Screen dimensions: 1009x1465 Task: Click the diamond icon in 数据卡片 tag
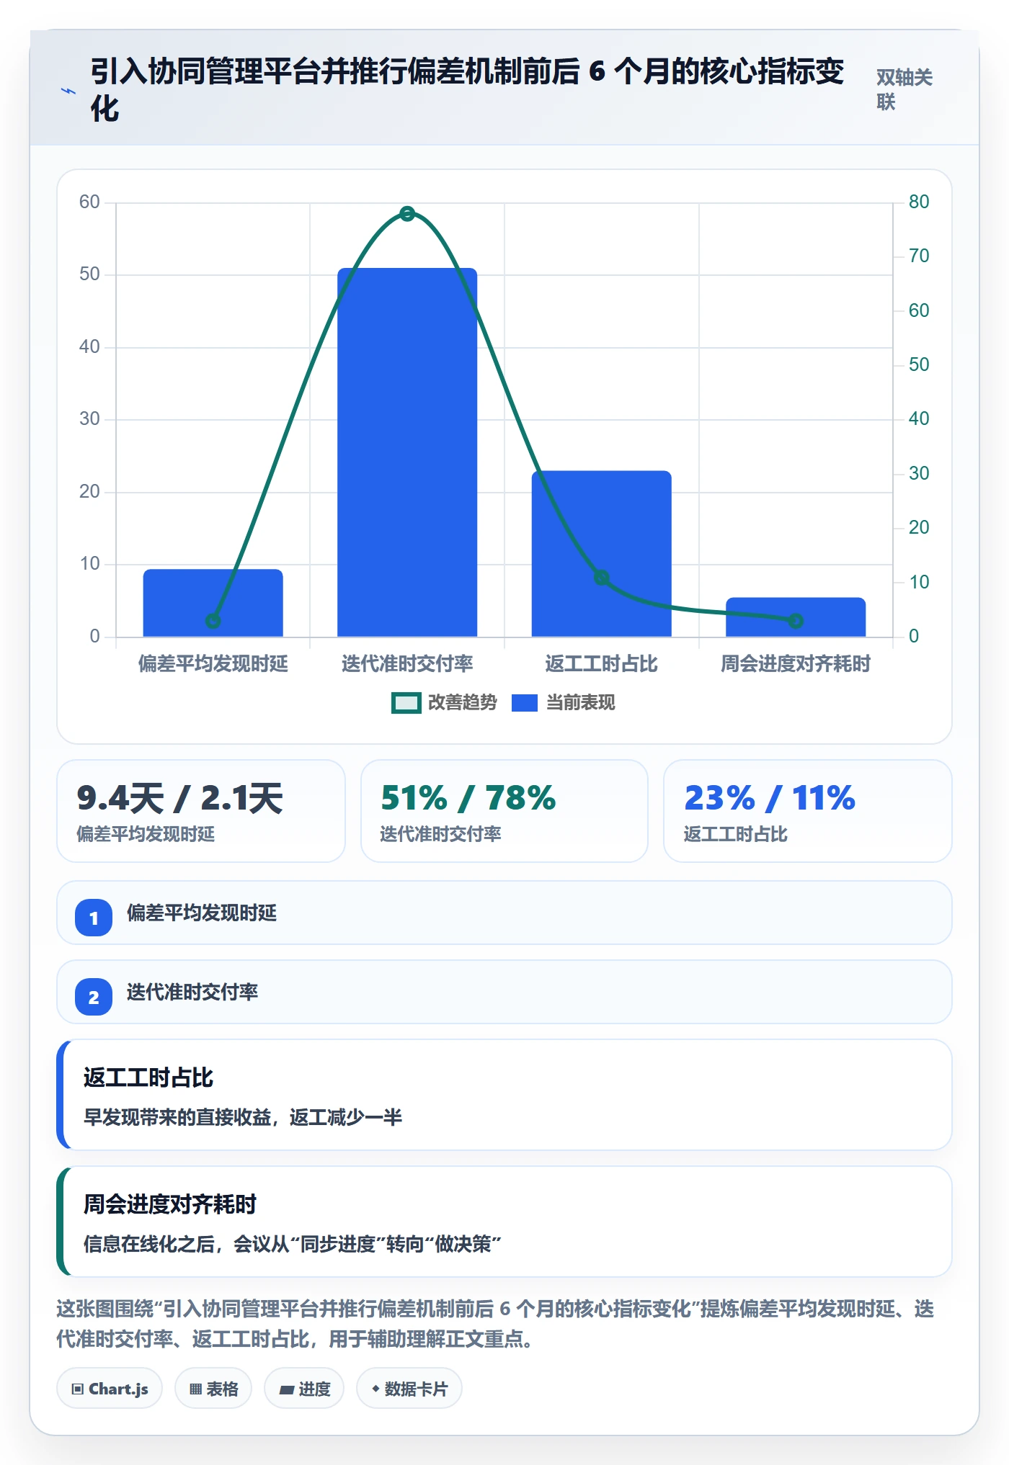tap(375, 1389)
